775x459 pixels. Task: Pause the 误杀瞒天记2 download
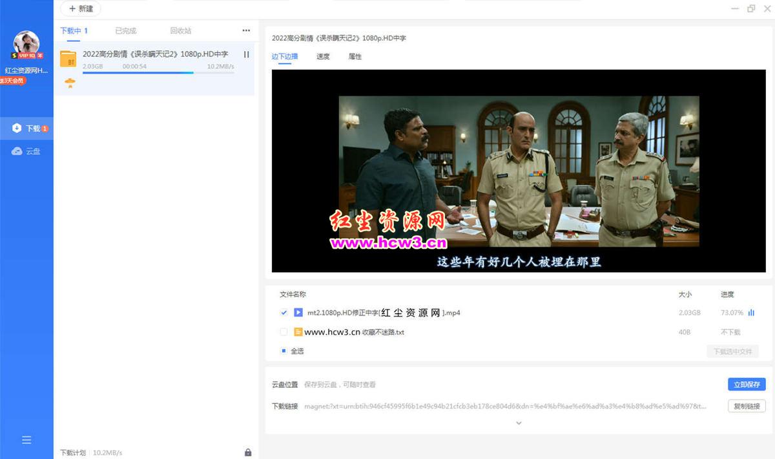tap(246, 54)
